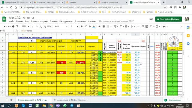The height and width of the screenshot is (108, 192).
Task: Open Telegram from the taskbar
Action: click(x=72, y=106)
